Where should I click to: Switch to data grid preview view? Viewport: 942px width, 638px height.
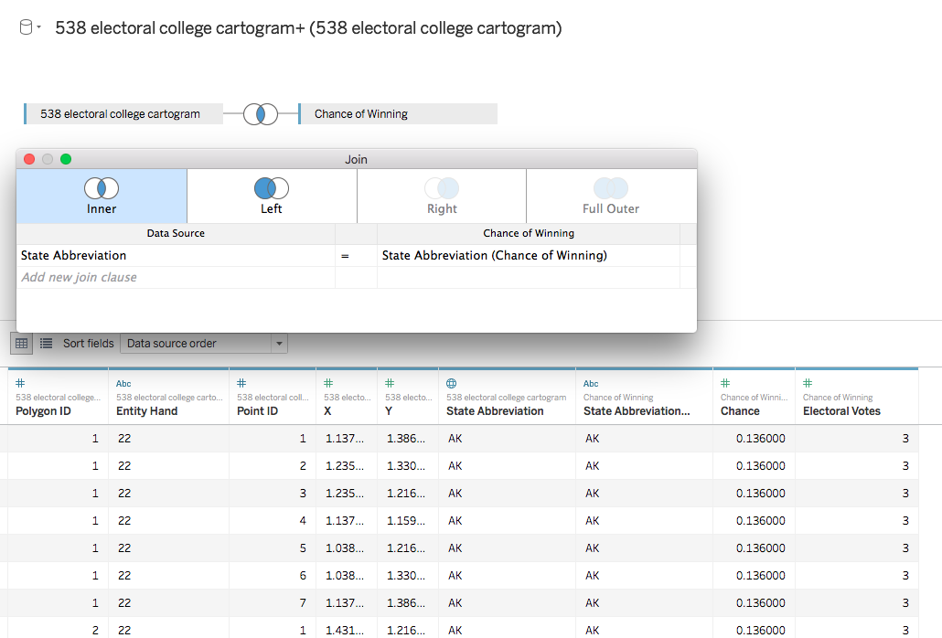point(22,343)
